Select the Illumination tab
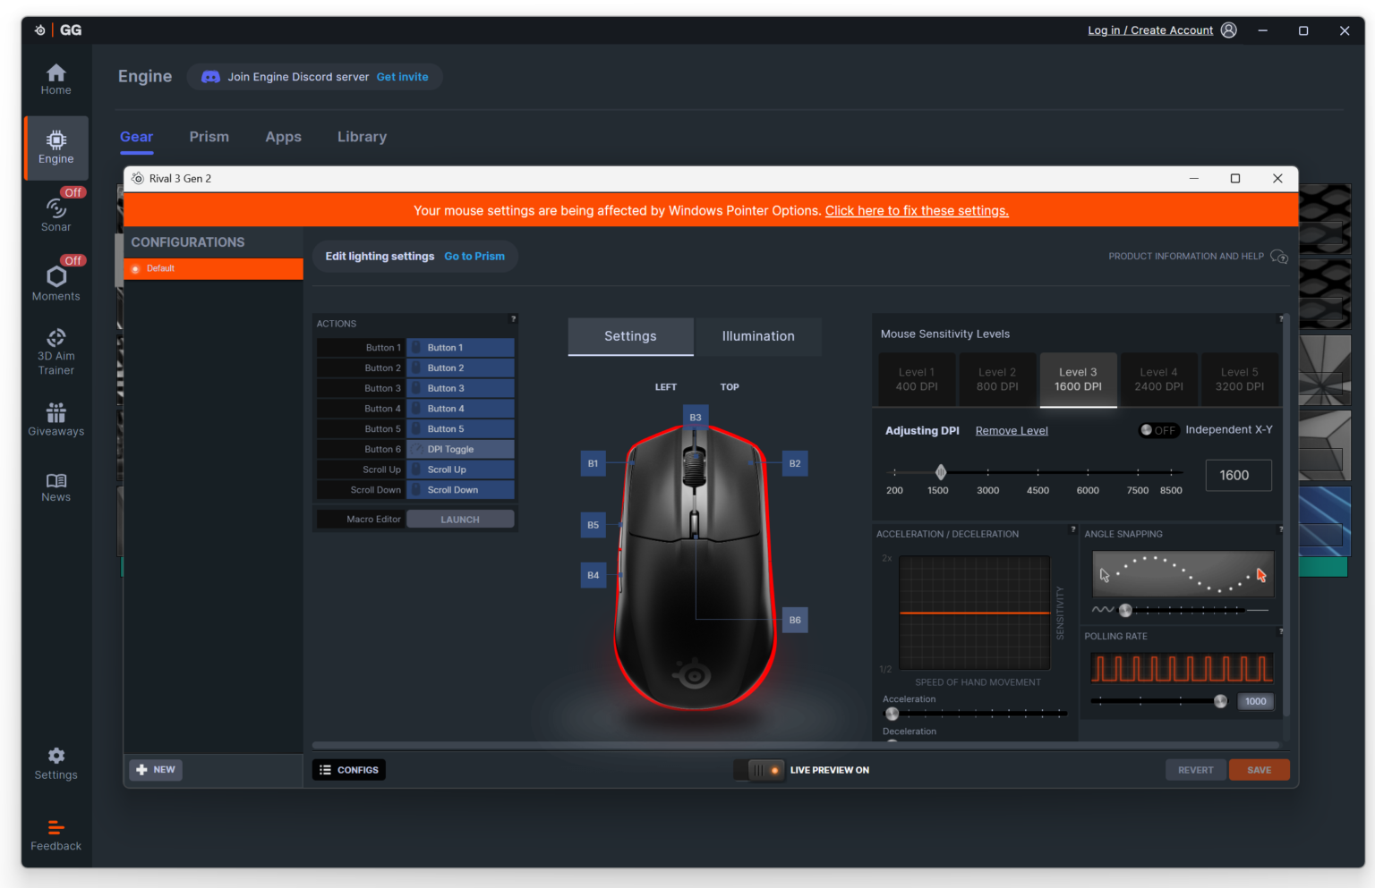The image size is (1375, 888). tap(758, 336)
